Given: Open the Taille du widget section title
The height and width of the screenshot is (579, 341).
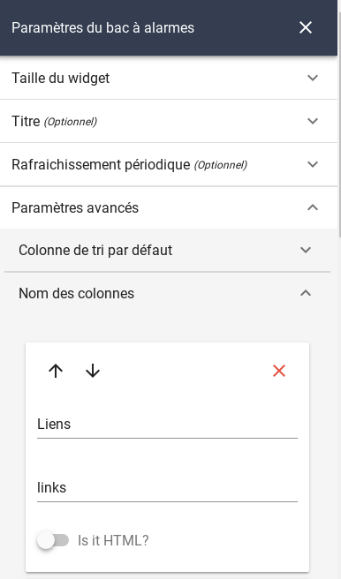Looking at the screenshot, I should coord(61,79).
